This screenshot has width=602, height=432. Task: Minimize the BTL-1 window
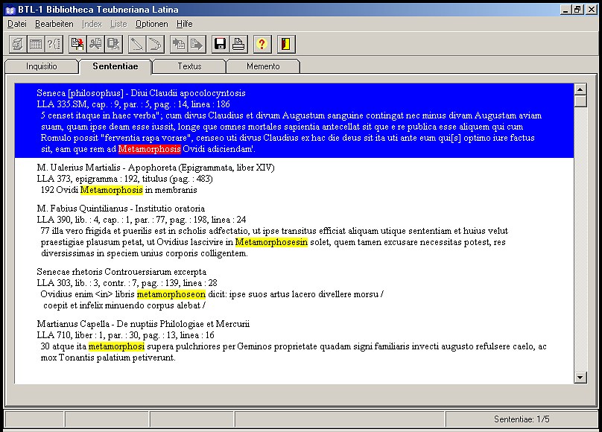coord(565,10)
